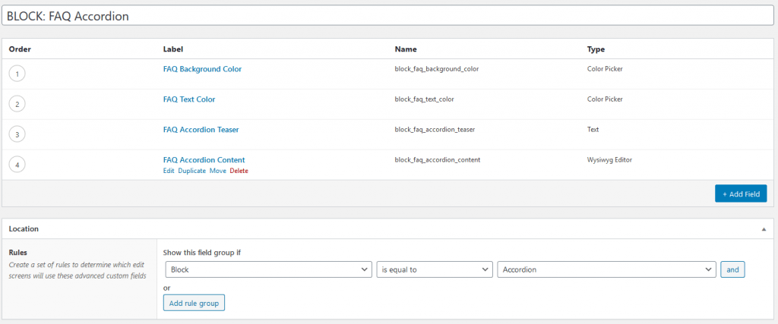Viewport: 778px width, 324px height.
Task: Select order handle number 4
Action: click(x=17, y=165)
